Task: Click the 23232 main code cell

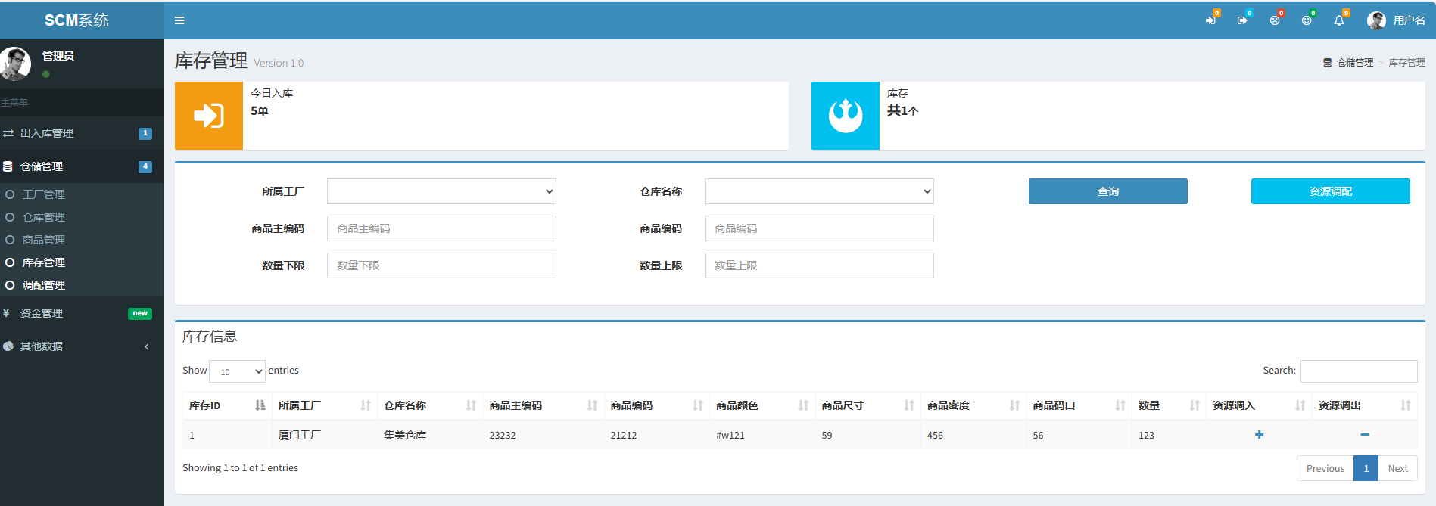Action: coord(544,435)
